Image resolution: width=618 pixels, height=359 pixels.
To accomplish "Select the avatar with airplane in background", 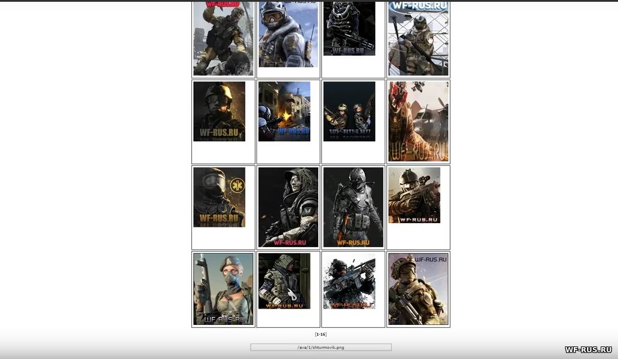I will pos(418,121).
